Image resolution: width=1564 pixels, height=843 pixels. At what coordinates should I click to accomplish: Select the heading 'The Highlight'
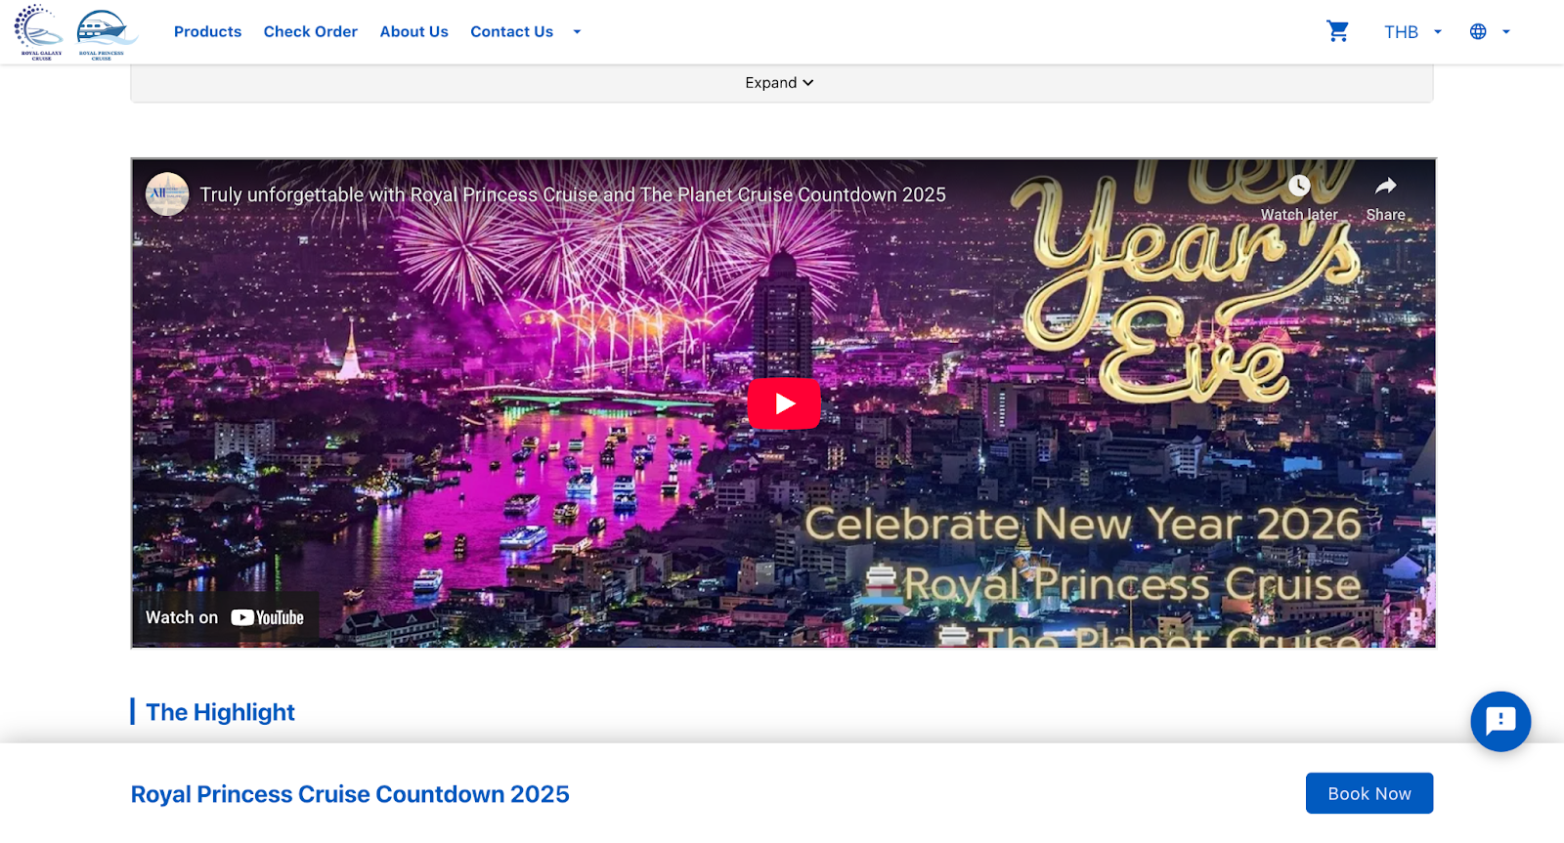click(220, 712)
